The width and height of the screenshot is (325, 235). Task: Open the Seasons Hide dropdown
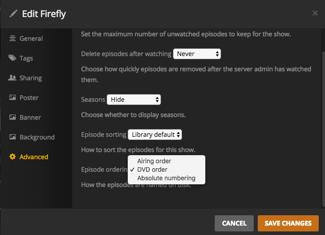pos(134,100)
